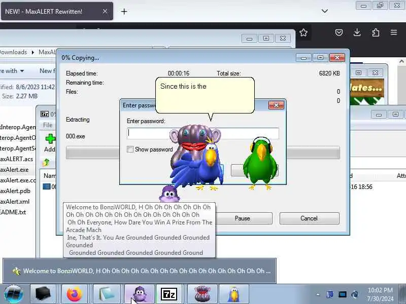
Task: Click the 000.exe extracting filename
Action: (75, 136)
